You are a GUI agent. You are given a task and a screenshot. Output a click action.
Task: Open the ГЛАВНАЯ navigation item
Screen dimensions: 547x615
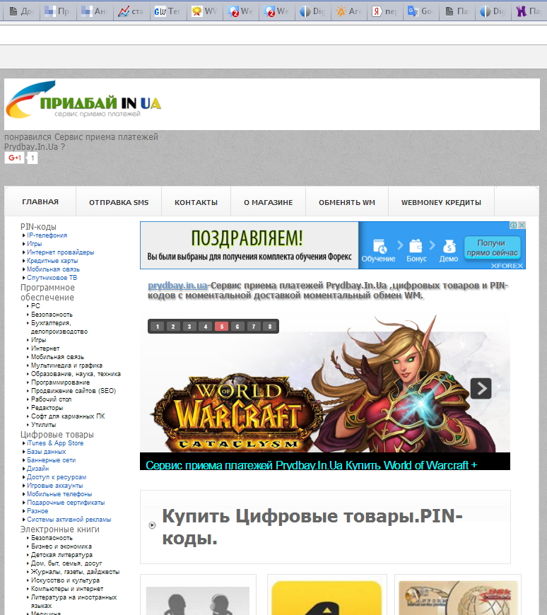pos(40,201)
